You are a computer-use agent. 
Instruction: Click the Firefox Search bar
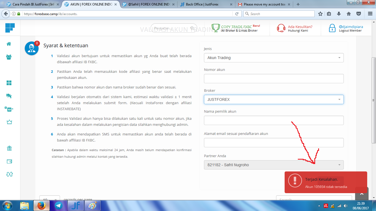[279, 14]
